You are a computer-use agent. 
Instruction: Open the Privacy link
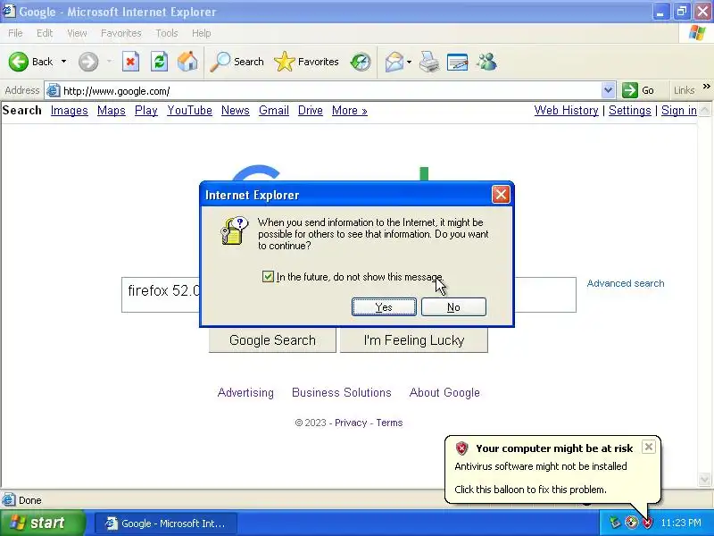pos(351,423)
